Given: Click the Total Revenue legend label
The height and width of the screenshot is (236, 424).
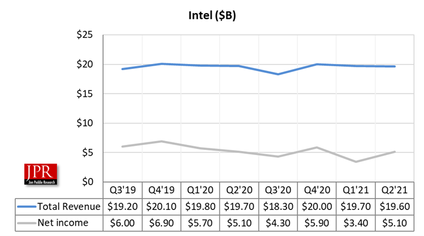Looking at the screenshot, I should (68, 207).
